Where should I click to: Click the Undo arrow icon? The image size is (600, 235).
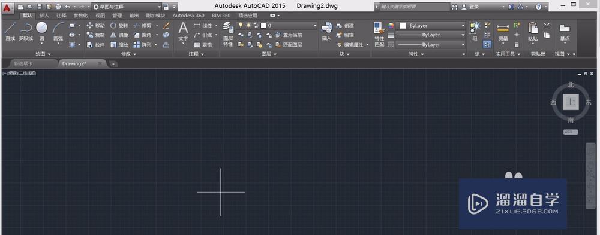click(x=68, y=7)
